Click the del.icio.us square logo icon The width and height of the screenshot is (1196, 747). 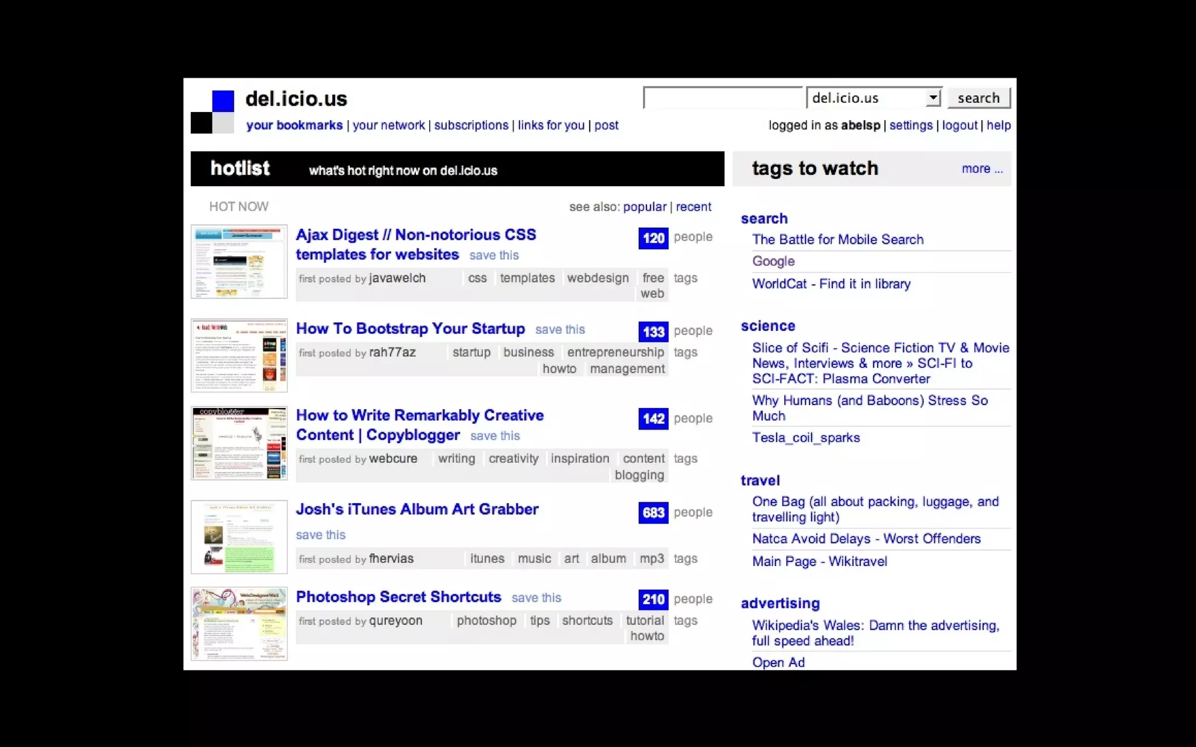[x=213, y=111]
